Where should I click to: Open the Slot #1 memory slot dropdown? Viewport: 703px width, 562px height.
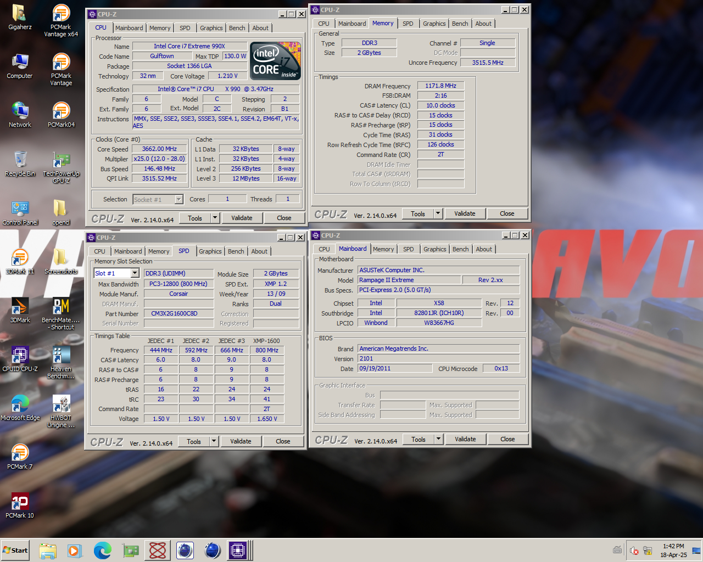coord(135,273)
